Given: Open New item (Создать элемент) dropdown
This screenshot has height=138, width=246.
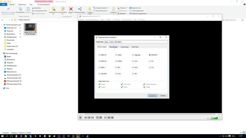Looking at the screenshot, I should coord(101,8).
